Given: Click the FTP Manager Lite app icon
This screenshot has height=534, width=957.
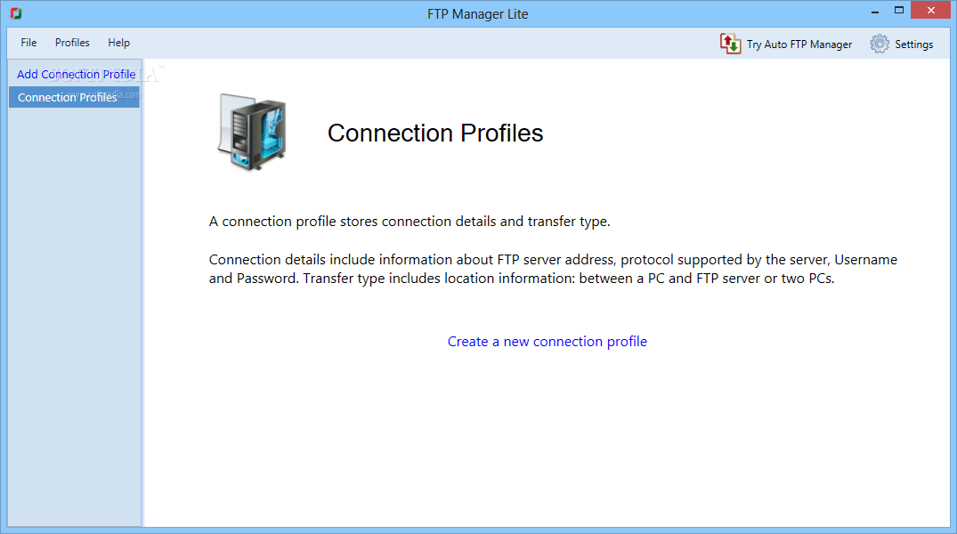Looking at the screenshot, I should (x=16, y=12).
